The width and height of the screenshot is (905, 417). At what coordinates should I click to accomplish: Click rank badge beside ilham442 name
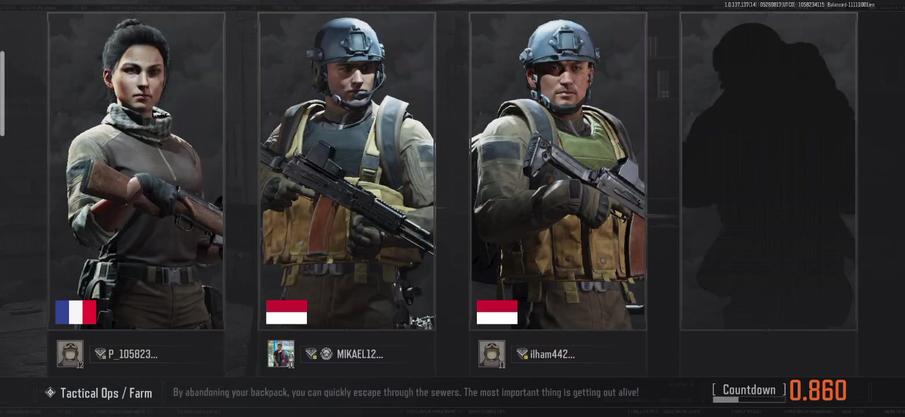[522, 354]
